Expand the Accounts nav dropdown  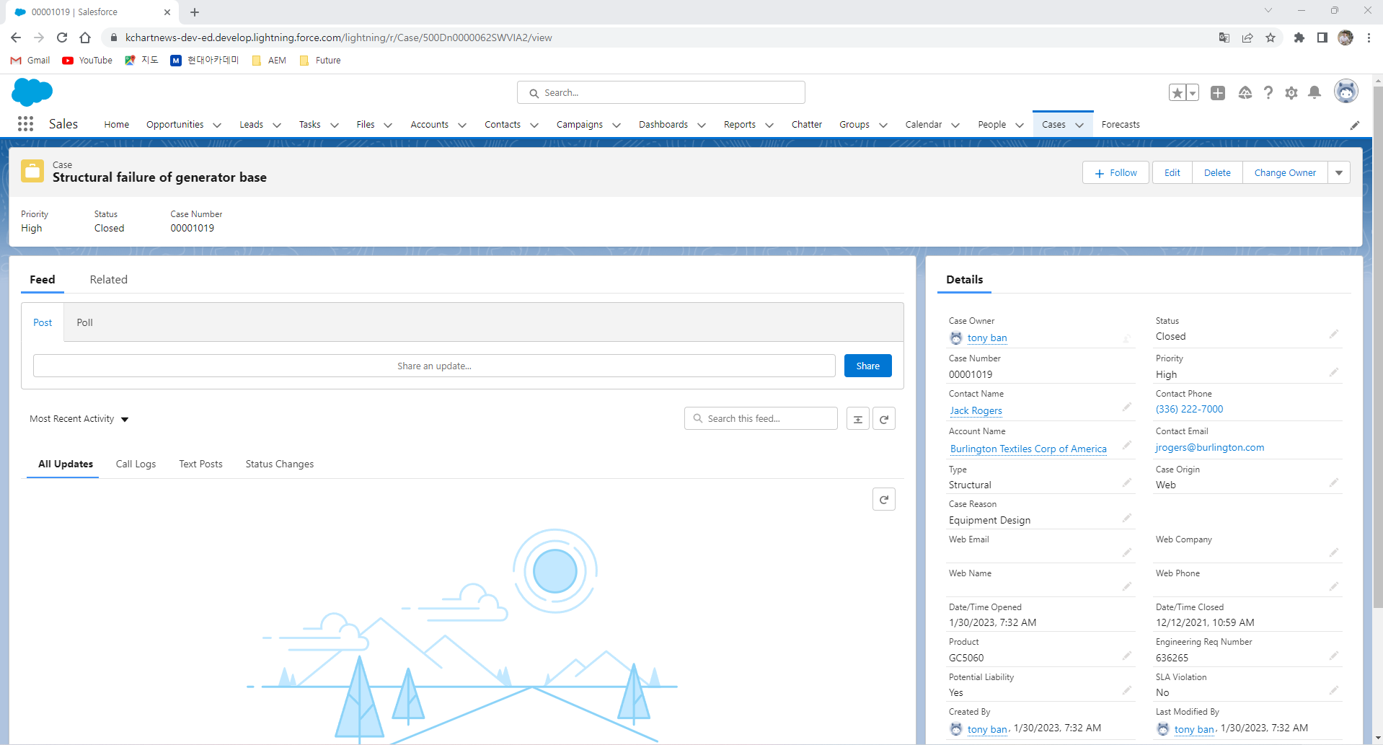pos(462,125)
